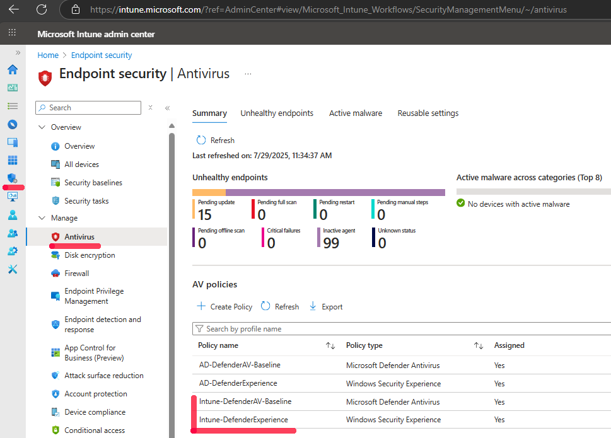Click the browser address bar URL

point(329,9)
